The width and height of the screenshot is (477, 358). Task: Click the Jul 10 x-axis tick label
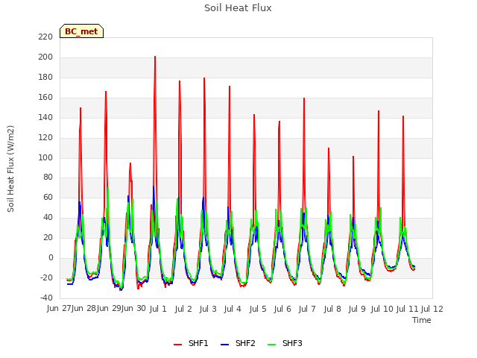[382, 309]
